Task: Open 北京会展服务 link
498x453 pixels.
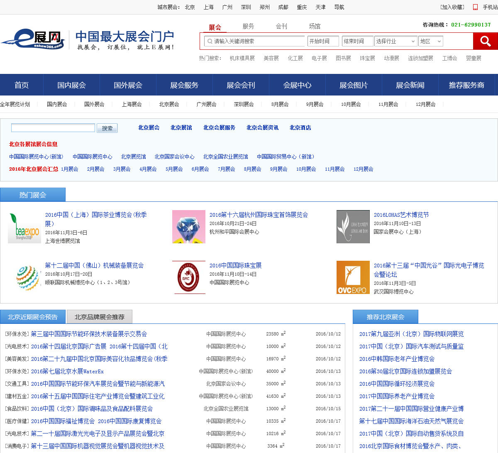Action: click(x=219, y=127)
